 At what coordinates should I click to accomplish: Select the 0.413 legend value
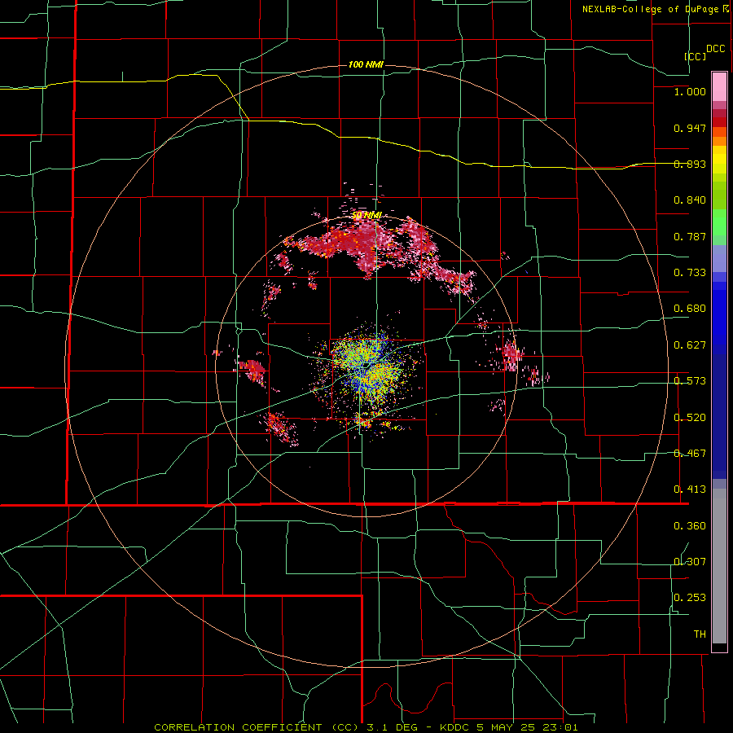[690, 489]
